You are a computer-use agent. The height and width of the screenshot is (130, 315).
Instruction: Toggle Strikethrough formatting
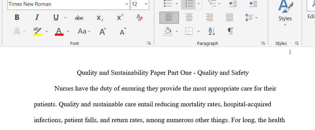coord(79,18)
